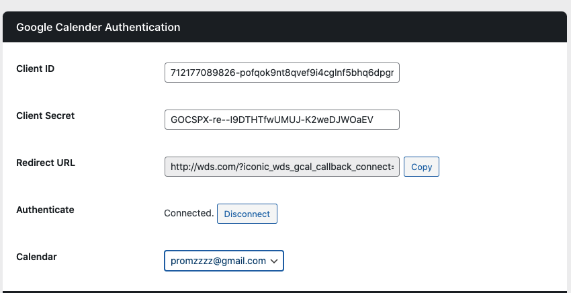Image resolution: width=571 pixels, height=293 pixels.
Task: Click the Google Calender Authentication heading
Action: tap(98, 28)
